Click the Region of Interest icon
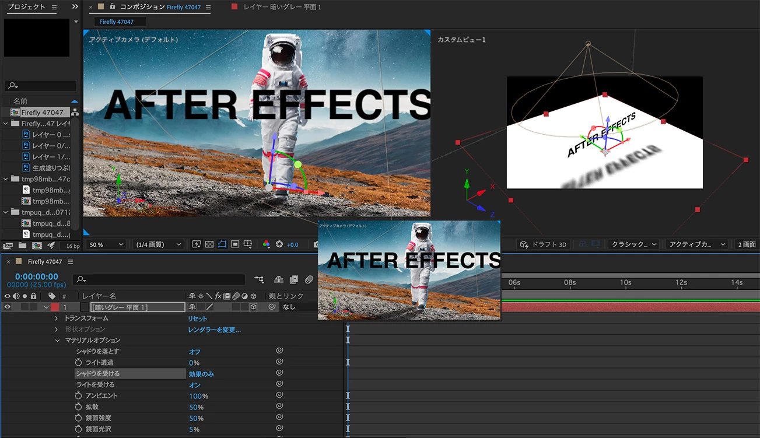 (x=235, y=244)
